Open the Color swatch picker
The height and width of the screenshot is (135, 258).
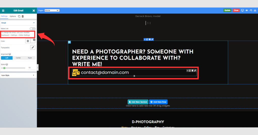[x=33, y=42]
